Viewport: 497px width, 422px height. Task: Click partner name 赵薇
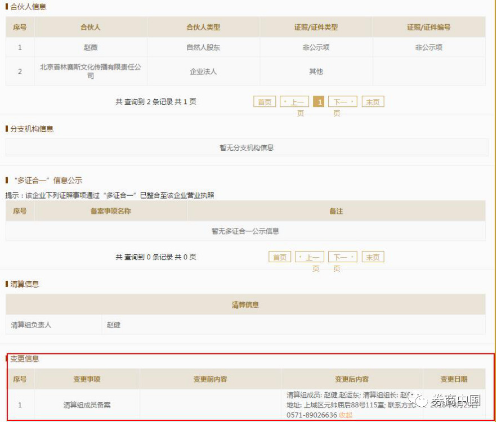(x=91, y=47)
